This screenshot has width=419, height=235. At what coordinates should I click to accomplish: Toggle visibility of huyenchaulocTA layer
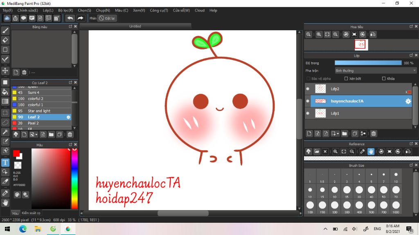pos(308,101)
